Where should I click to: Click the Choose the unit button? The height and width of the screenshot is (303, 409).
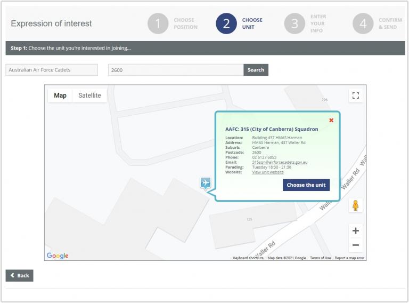pos(306,185)
